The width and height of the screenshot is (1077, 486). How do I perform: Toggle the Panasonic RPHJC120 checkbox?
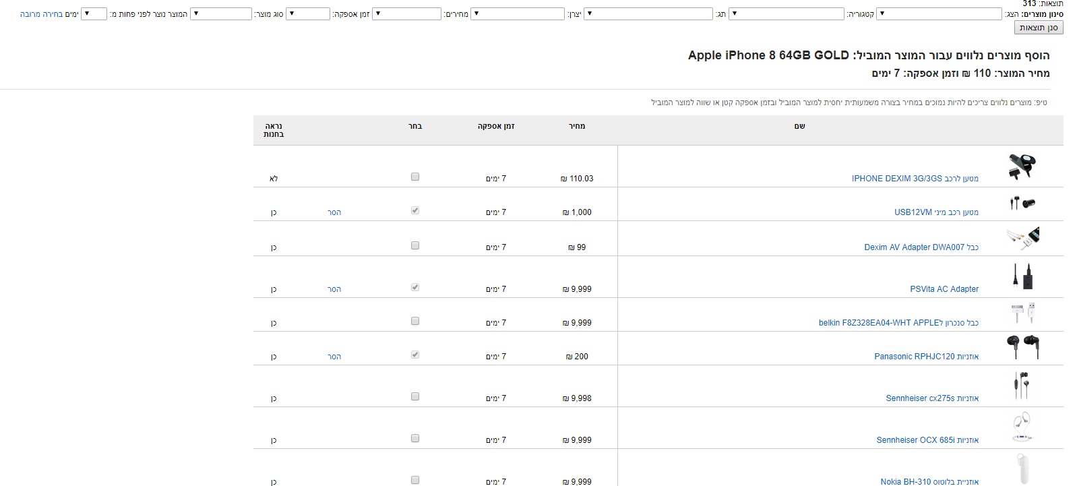[415, 355]
